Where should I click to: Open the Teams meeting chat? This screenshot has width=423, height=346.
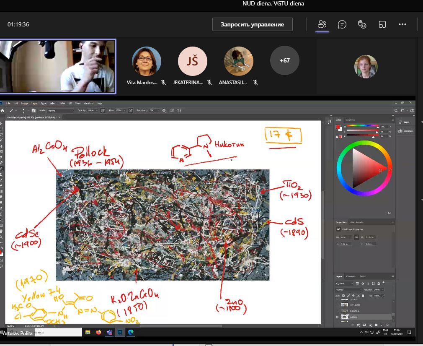point(342,25)
